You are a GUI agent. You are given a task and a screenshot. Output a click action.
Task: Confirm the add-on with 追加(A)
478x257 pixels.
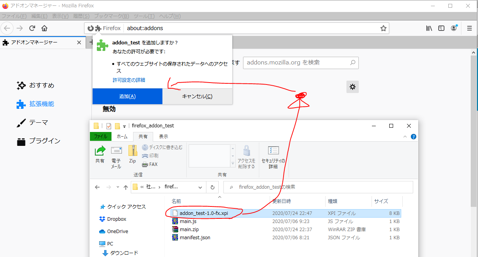click(127, 96)
